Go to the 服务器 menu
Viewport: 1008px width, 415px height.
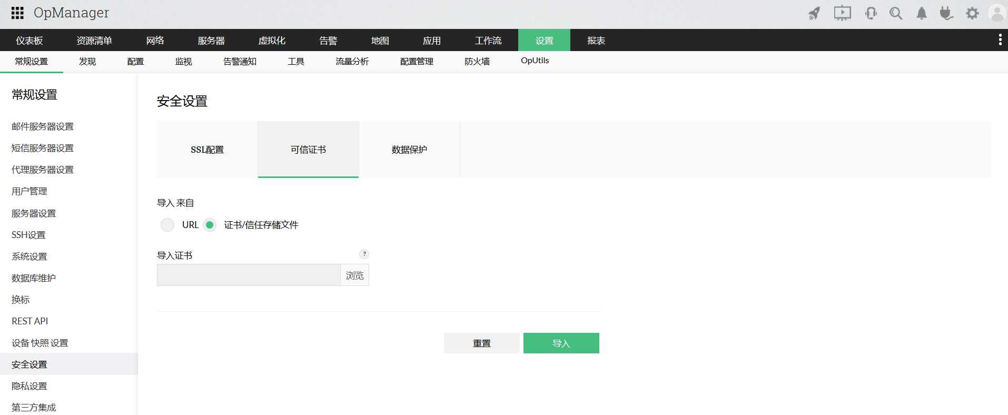[211, 41]
